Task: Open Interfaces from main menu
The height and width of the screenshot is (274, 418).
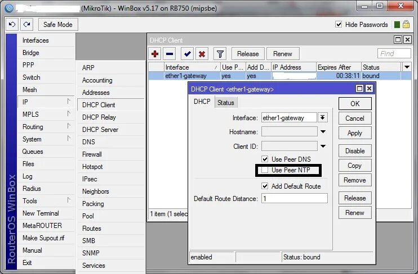Action: tap(46, 40)
